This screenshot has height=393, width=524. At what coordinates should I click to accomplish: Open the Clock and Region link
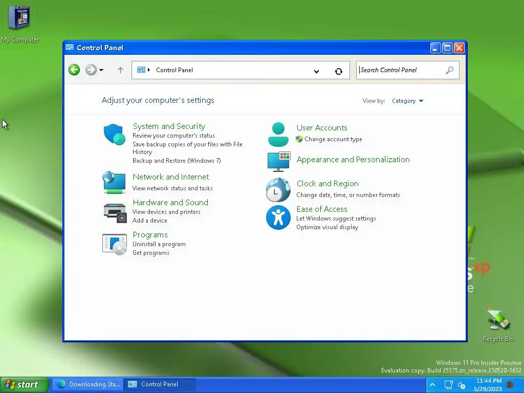click(327, 184)
